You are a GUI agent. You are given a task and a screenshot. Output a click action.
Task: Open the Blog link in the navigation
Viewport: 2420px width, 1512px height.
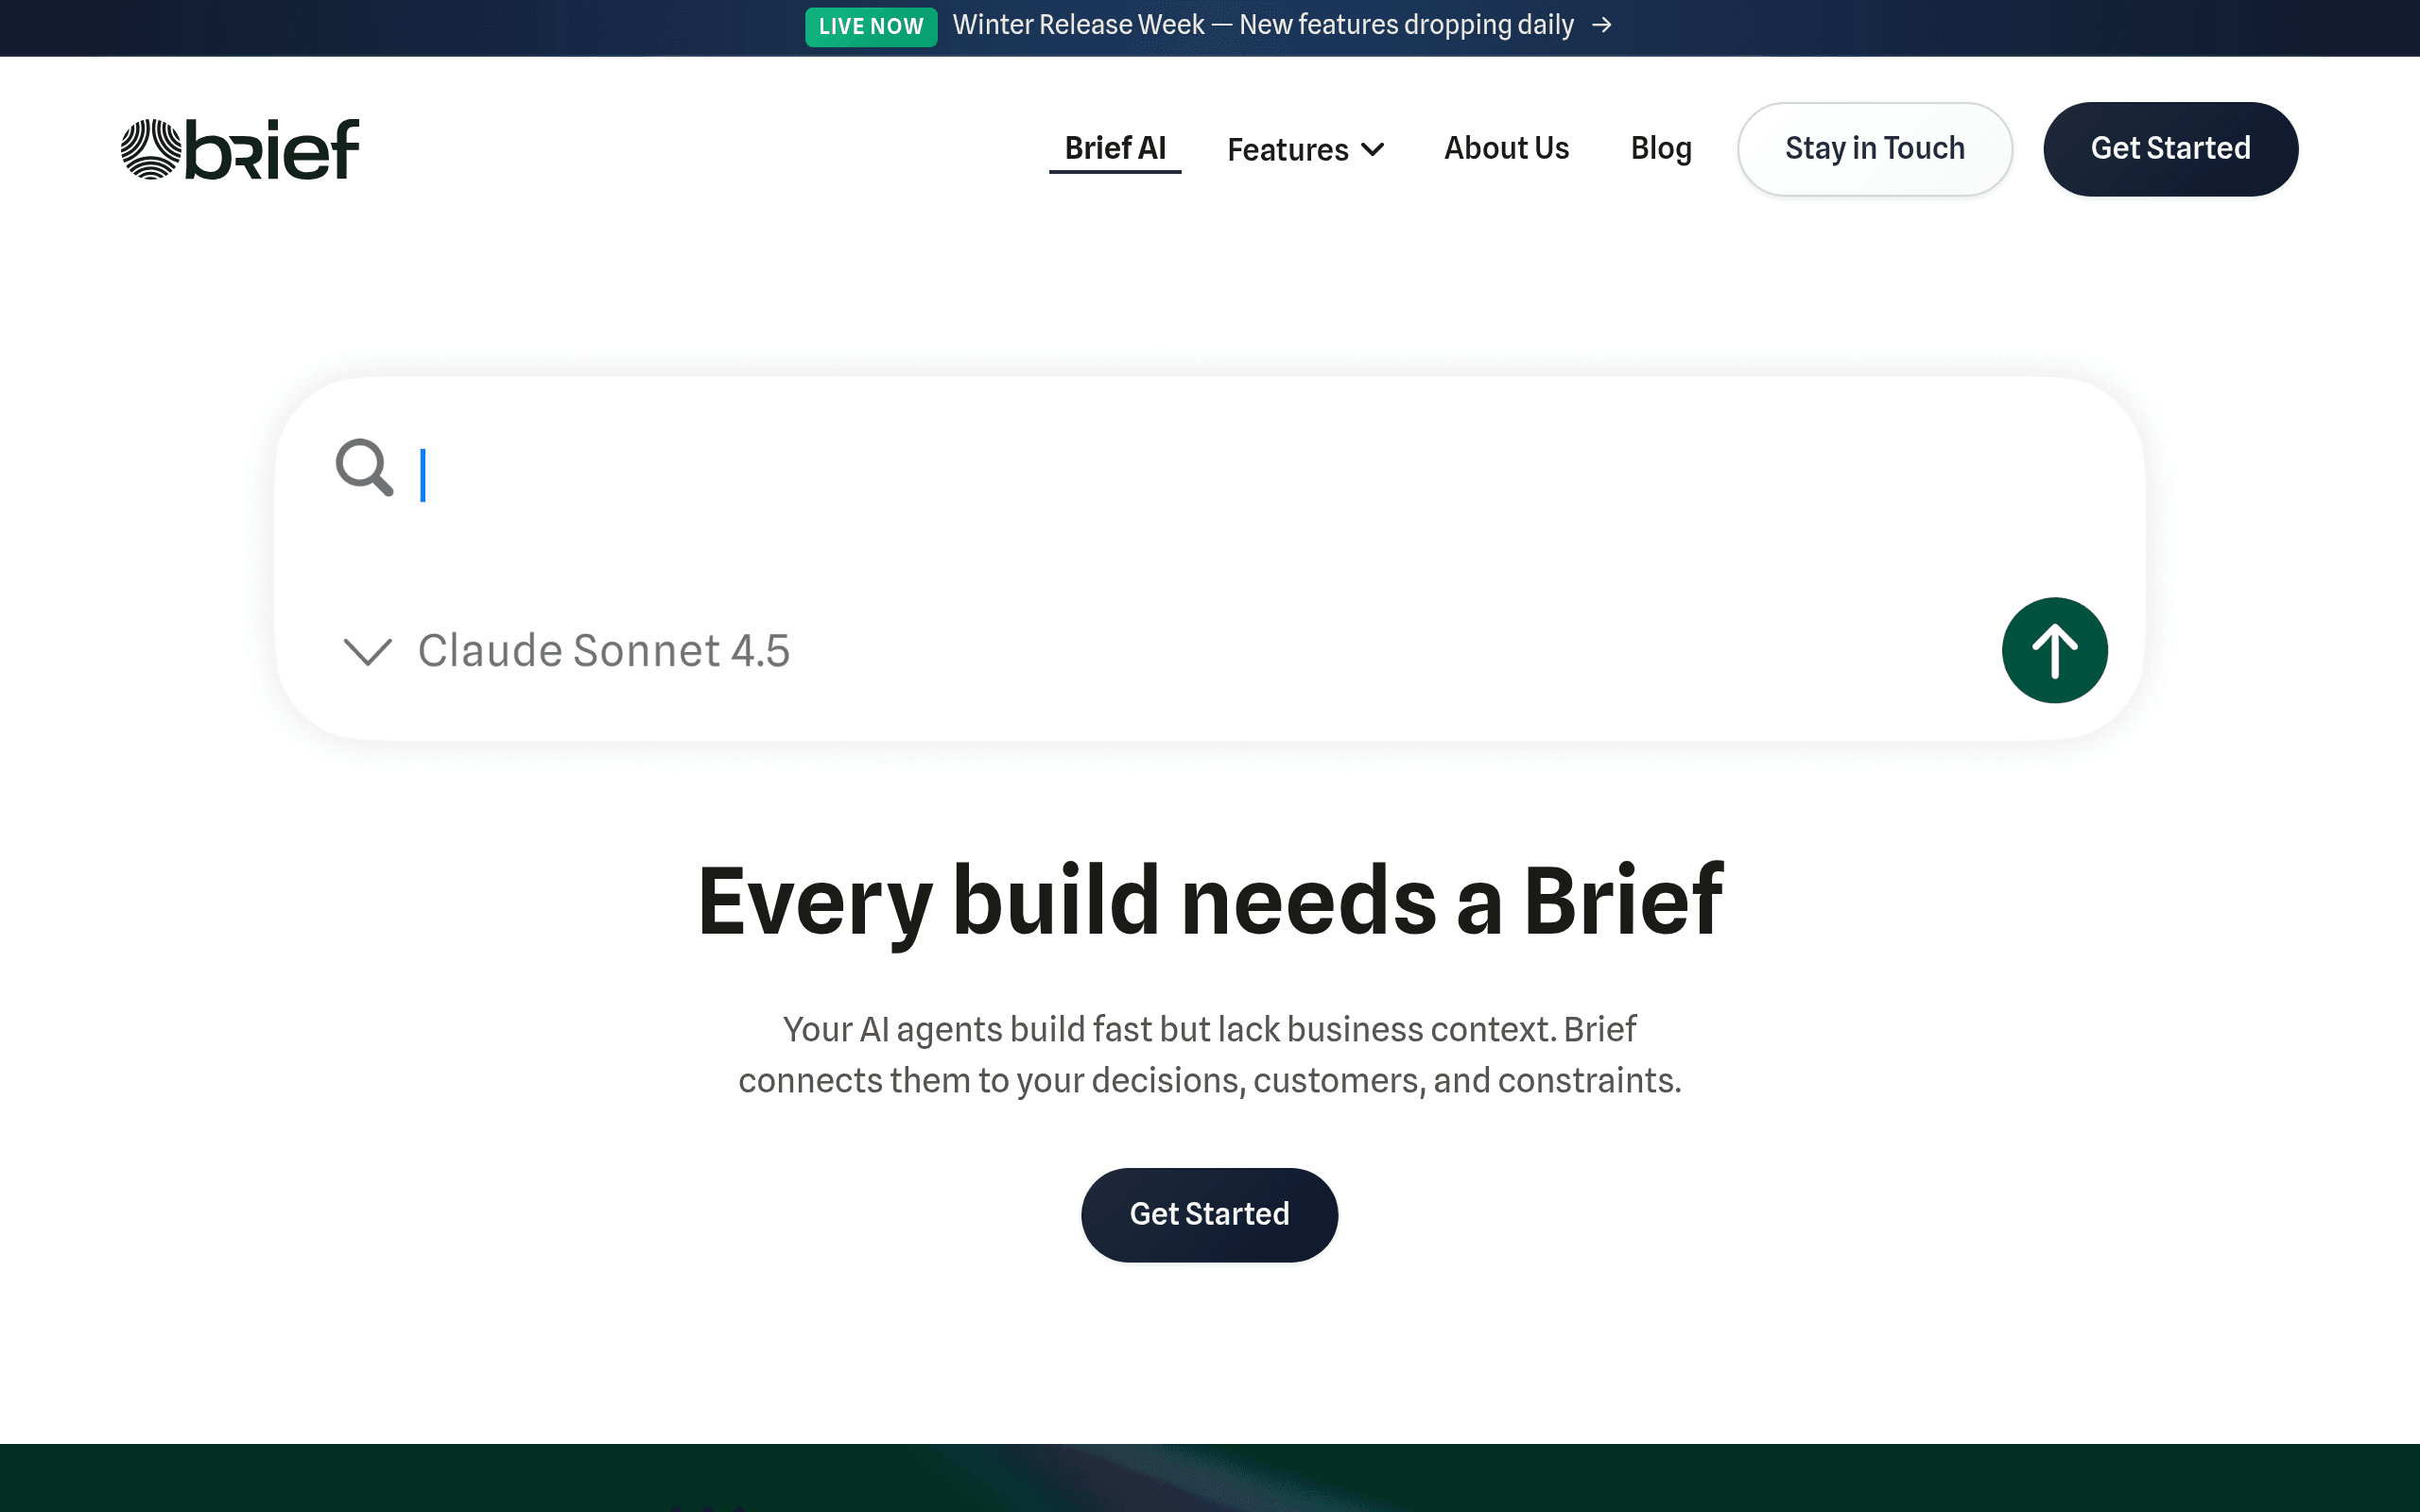click(x=1661, y=148)
